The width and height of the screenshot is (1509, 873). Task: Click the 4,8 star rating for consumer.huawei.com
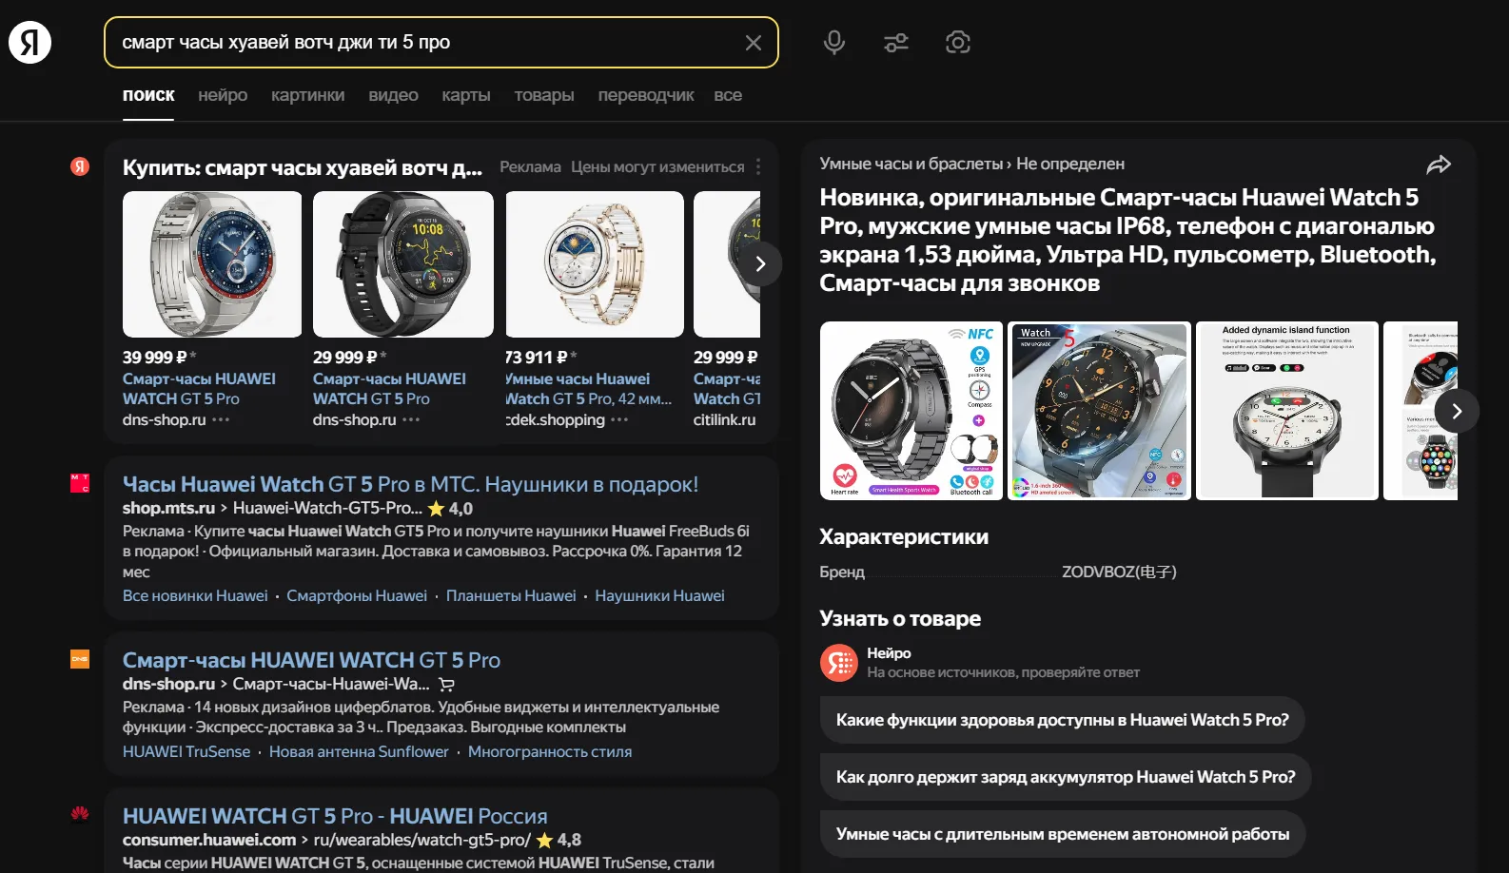coord(559,841)
